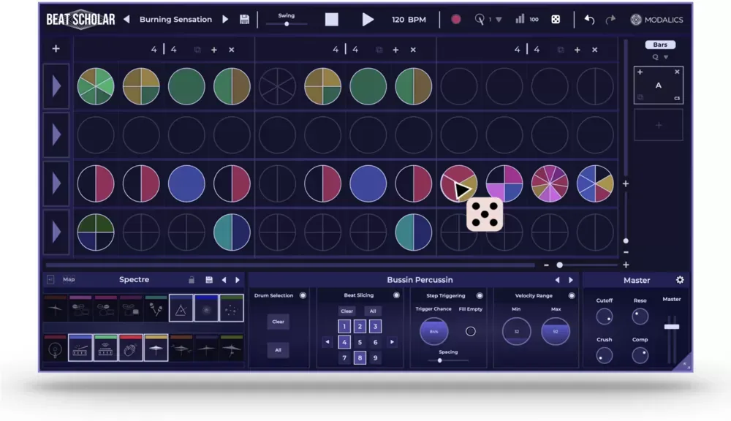731x421 pixels.
Task: Expand the first track's arrow
Action: tap(56, 87)
